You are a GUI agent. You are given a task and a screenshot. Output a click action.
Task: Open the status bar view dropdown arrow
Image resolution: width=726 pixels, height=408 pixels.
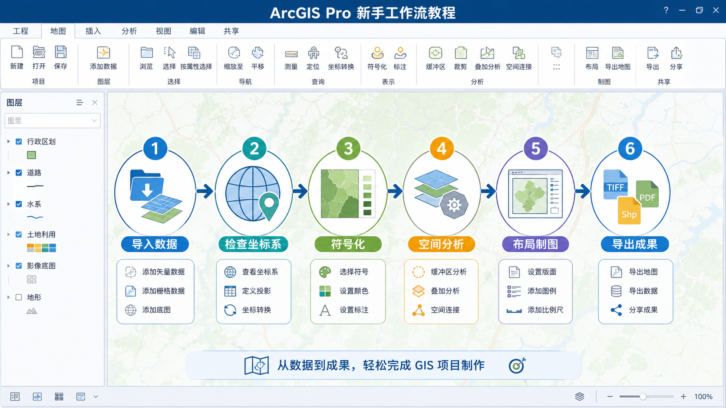point(96,396)
